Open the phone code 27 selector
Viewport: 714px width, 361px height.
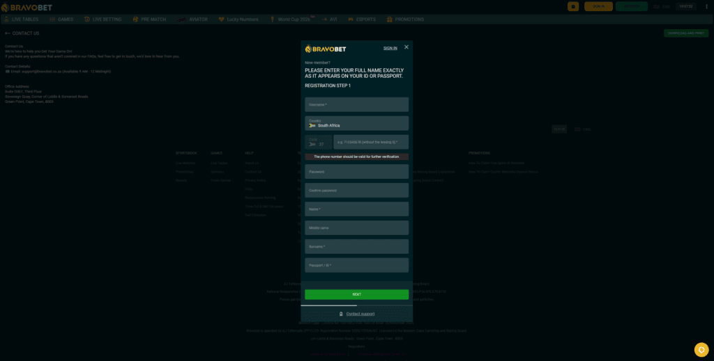coord(318,142)
